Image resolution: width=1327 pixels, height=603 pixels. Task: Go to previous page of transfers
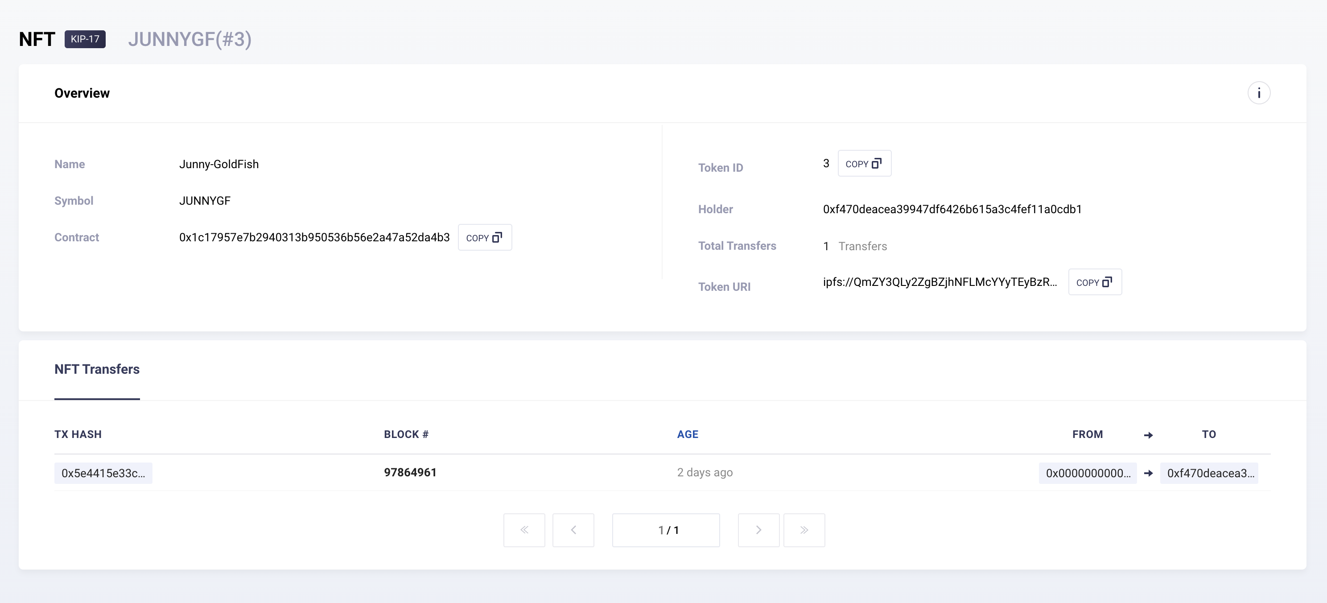coord(573,530)
